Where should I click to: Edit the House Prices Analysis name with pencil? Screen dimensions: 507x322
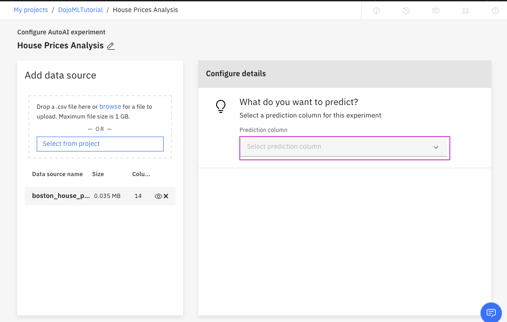pyautogui.click(x=111, y=46)
